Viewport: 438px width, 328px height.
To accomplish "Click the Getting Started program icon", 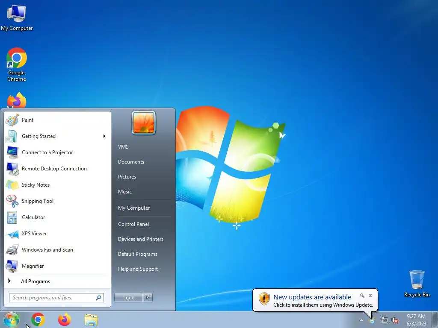I will pos(12,136).
